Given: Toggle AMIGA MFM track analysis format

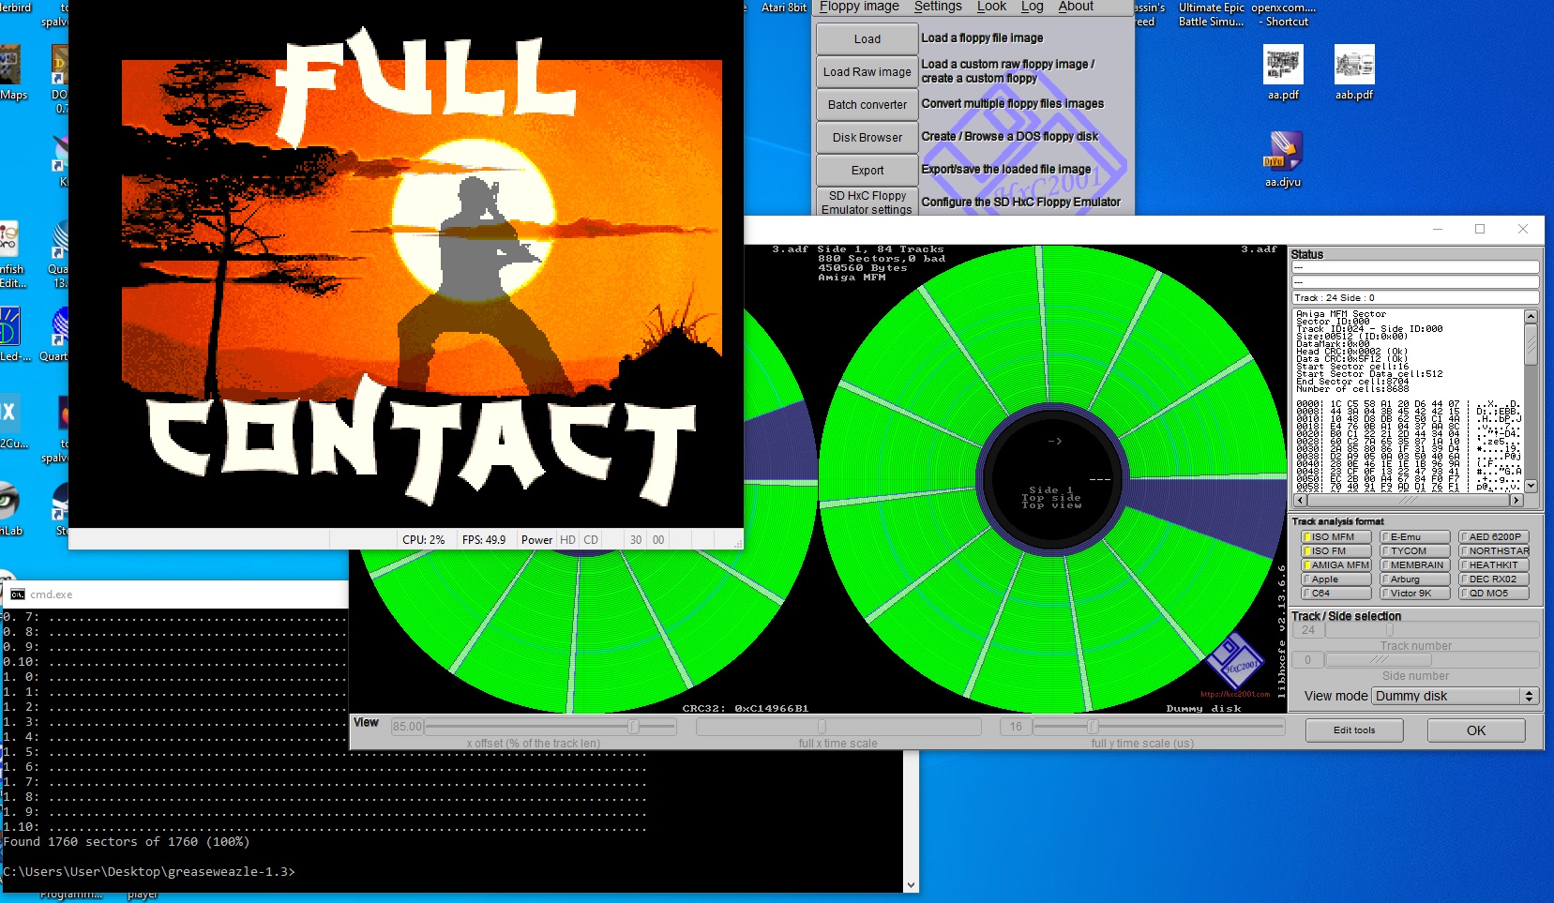Looking at the screenshot, I should tap(1336, 565).
